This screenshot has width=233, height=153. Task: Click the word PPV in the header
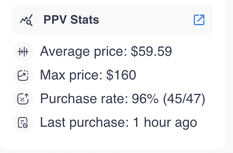55,19
